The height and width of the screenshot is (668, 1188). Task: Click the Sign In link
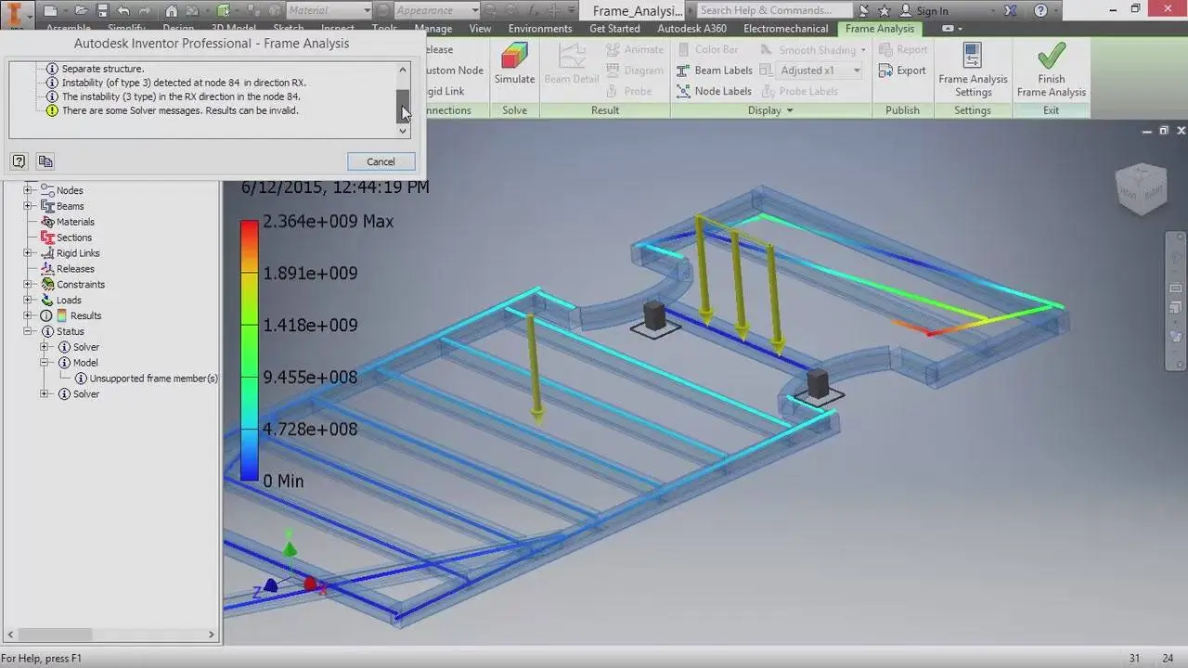[x=932, y=11]
